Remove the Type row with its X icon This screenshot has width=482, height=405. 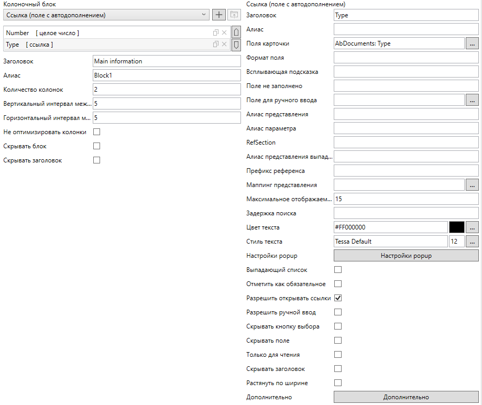tap(224, 45)
